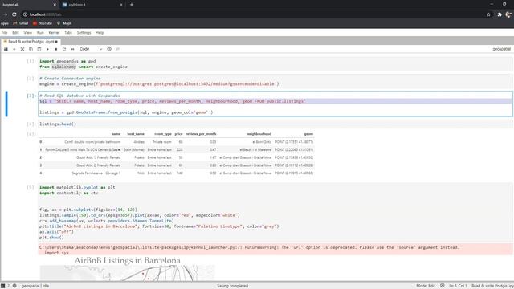Click the FutureWarning stderr output
Screen dimensions: 514x289
(x=275, y=250)
